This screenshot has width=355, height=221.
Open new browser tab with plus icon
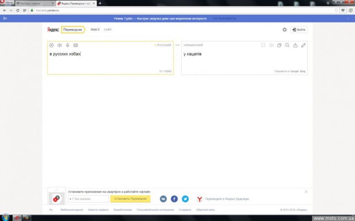100,3
